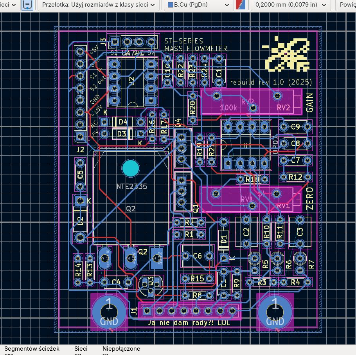Open the "Przelotka: Użyj rozmiarów z klasy sieci" dropdown

coord(98,5)
